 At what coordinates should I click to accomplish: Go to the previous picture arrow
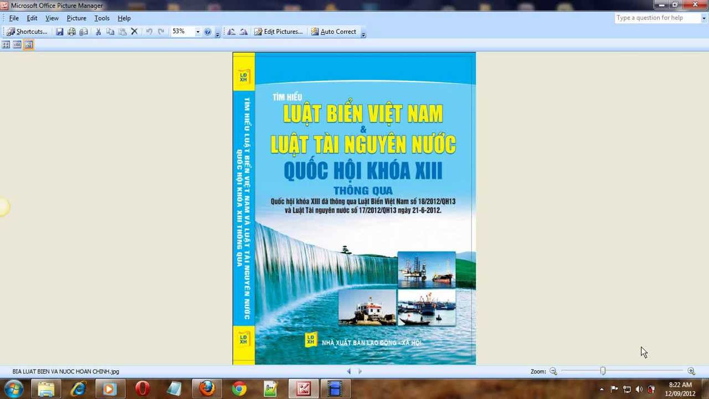coord(349,371)
